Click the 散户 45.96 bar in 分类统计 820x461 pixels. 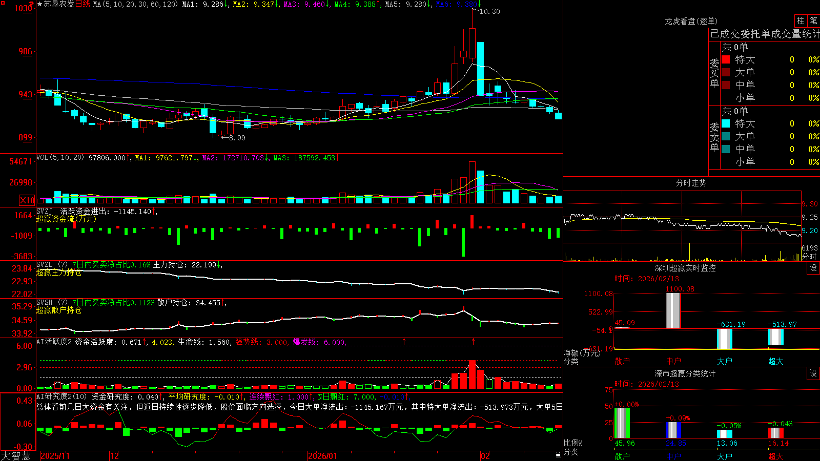622,423
